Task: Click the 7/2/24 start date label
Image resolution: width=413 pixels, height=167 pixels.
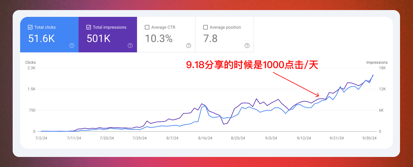Action: pyautogui.click(x=41, y=138)
